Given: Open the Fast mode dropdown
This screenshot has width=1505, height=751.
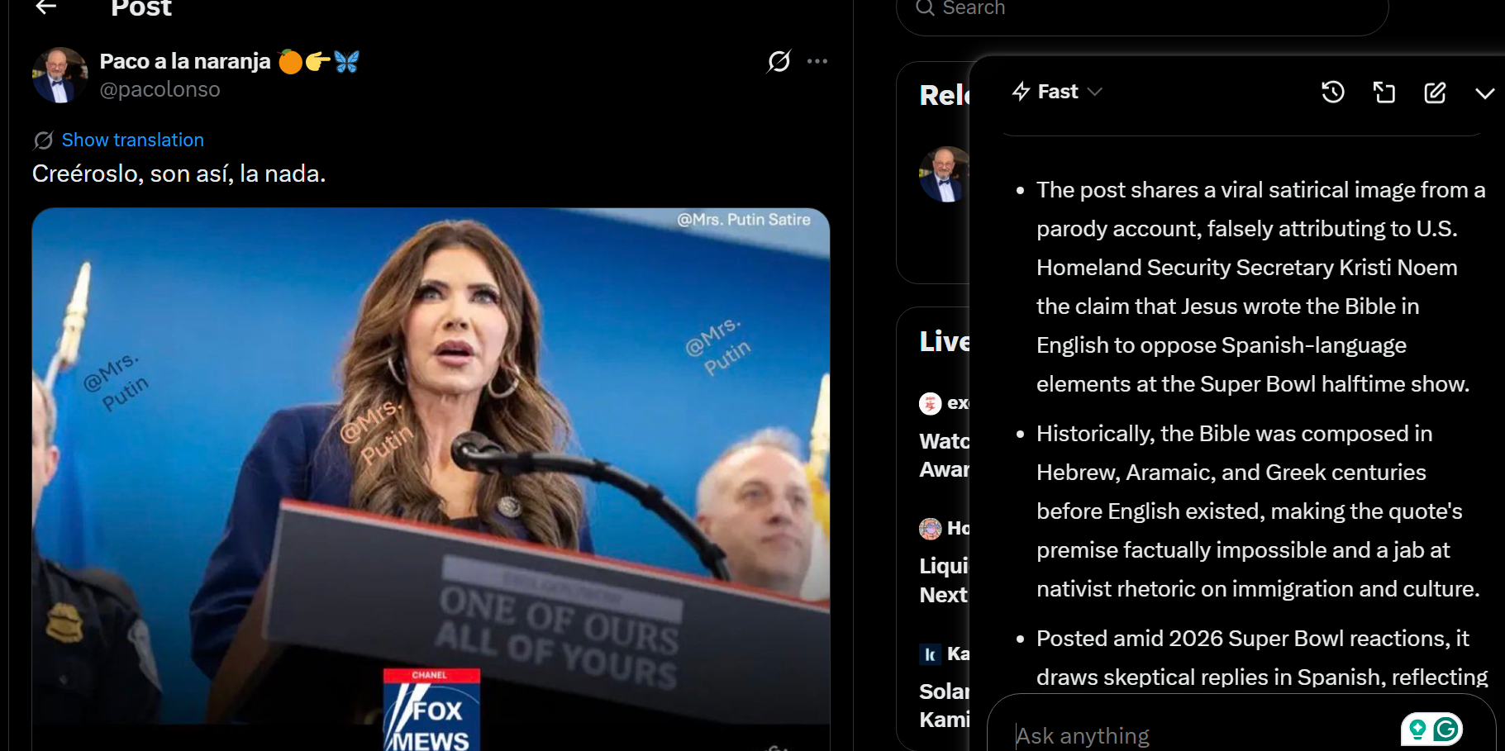Looking at the screenshot, I should coord(1058,92).
